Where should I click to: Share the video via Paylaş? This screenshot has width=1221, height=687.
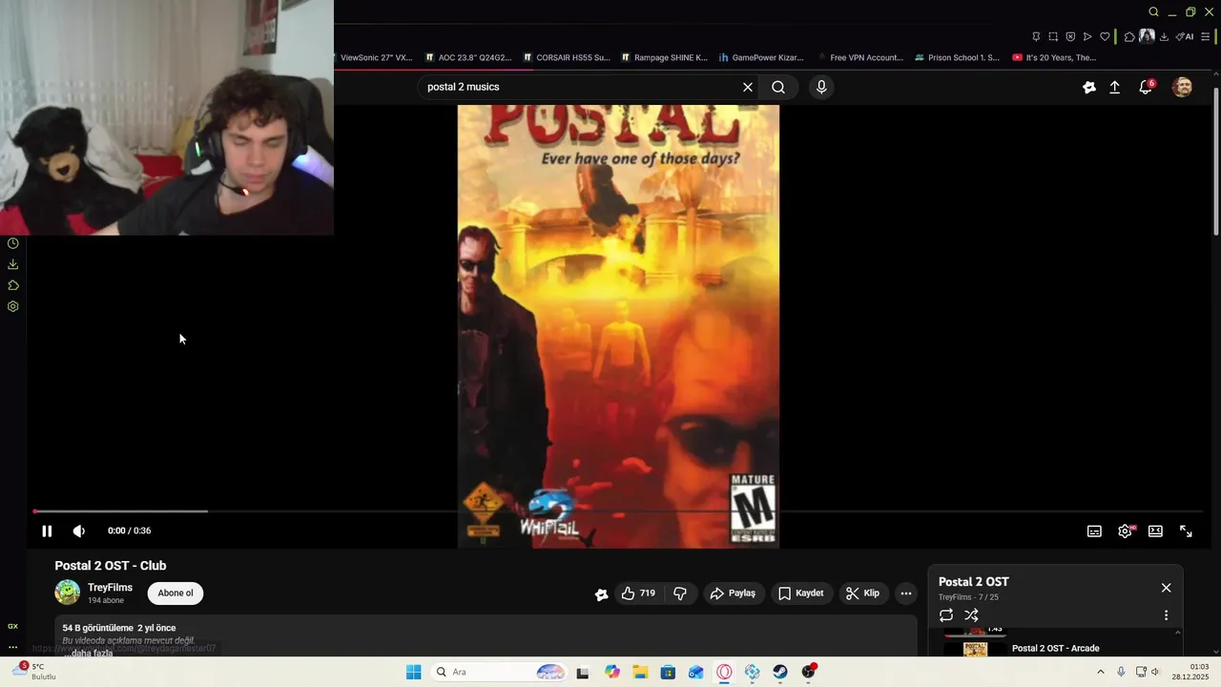733,593
